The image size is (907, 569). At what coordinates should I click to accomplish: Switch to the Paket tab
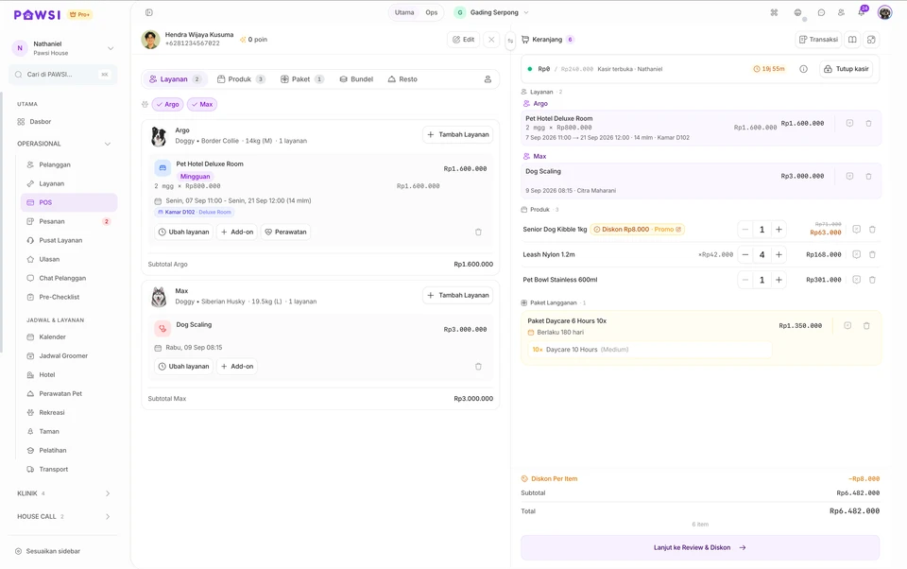(x=302, y=79)
